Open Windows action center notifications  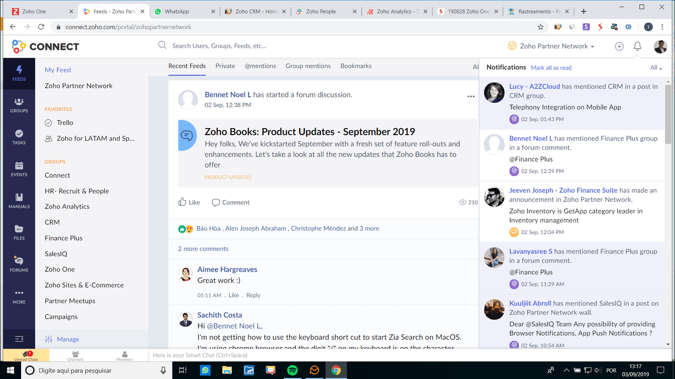coord(661,370)
